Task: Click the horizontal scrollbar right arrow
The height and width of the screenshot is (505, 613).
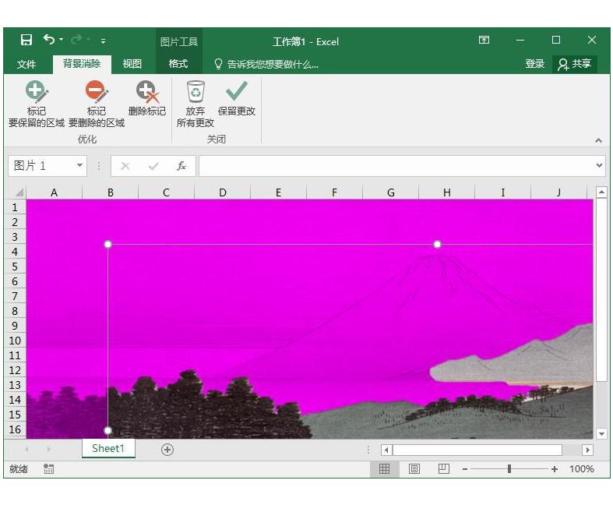Action: click(587, 450)
